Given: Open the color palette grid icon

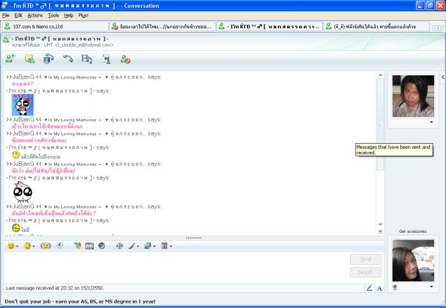Looking at the screenshot, I should click(x=89, y=246).
